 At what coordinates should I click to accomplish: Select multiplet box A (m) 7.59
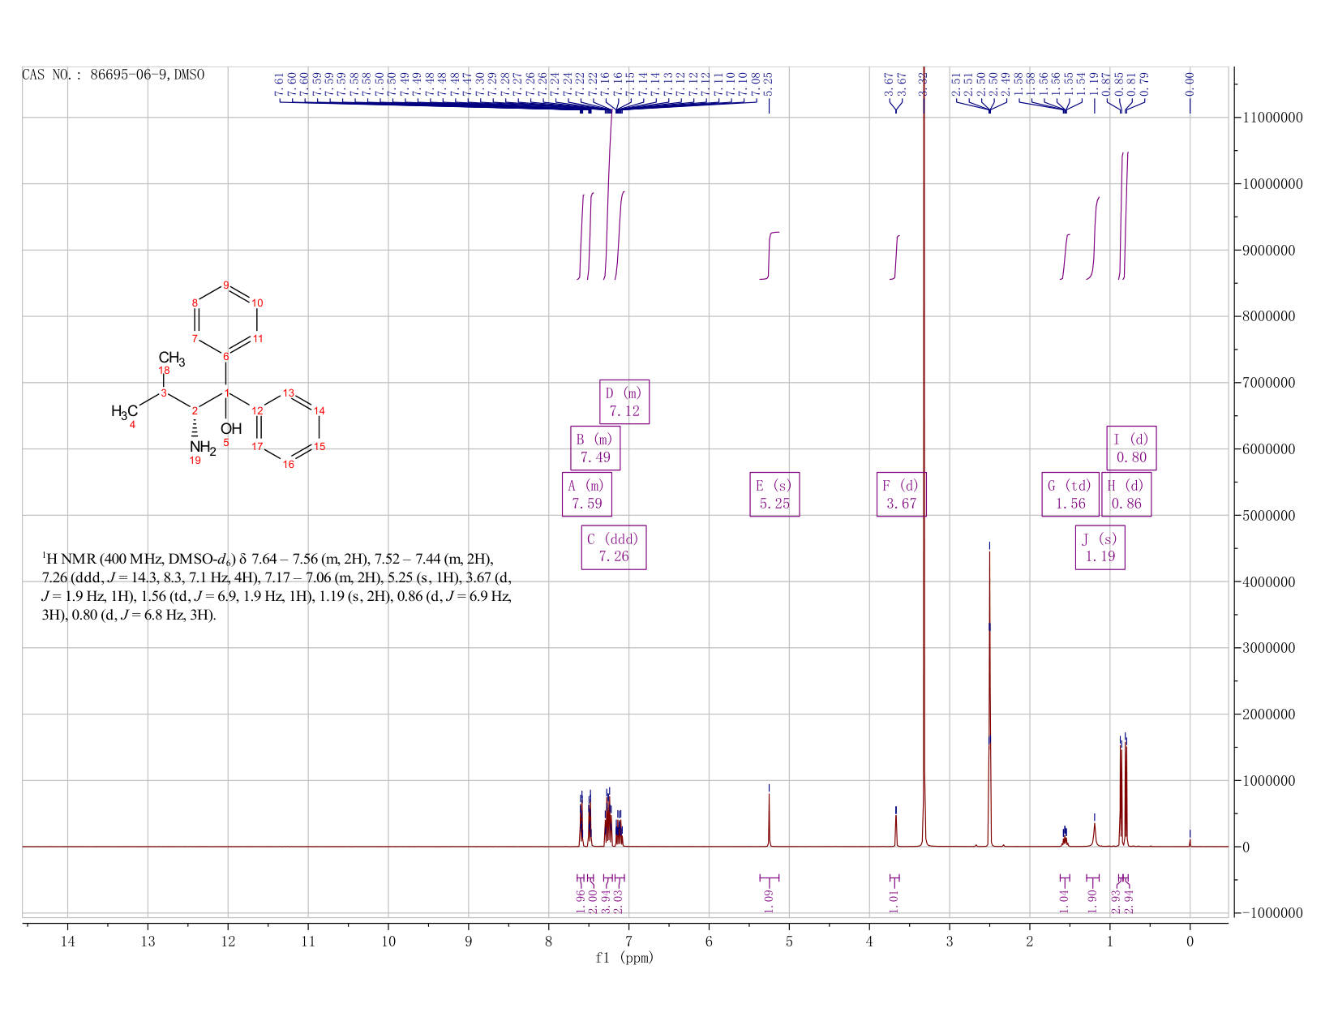coord(587,495)
